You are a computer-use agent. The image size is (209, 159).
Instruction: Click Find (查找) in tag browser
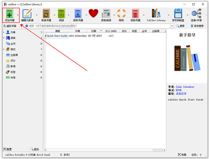coord(34,149)
